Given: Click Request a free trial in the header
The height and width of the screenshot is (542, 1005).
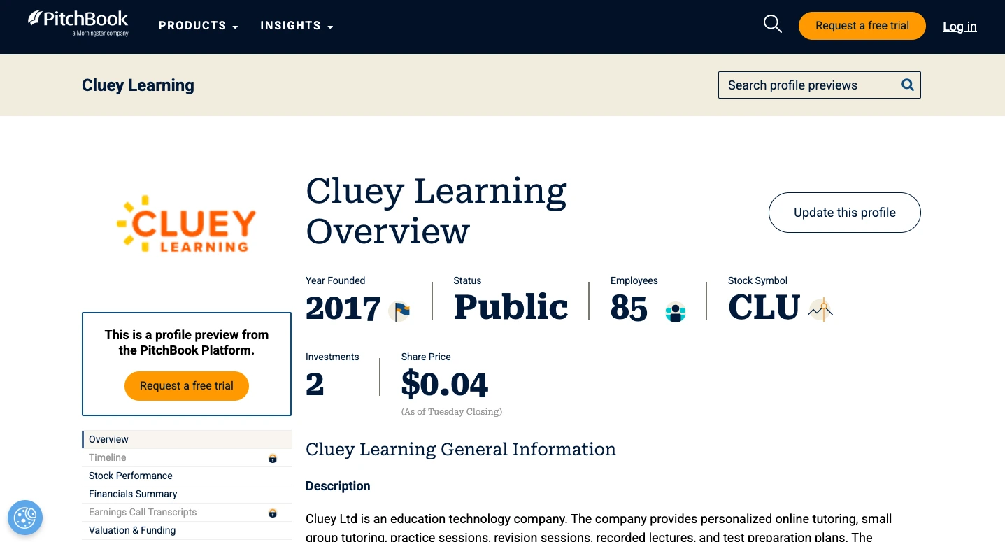Looking at the screenshot, I should (x=862, y=25).
